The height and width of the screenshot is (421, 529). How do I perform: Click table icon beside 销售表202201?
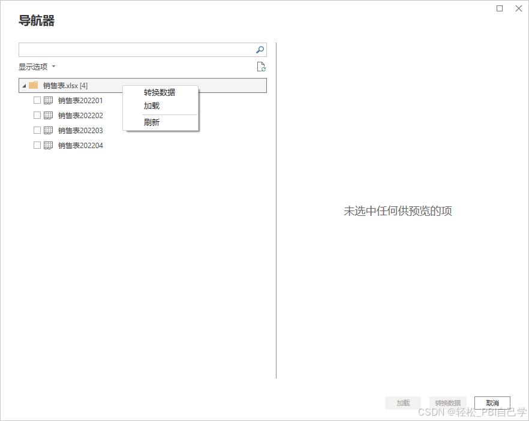pos(48,100)
